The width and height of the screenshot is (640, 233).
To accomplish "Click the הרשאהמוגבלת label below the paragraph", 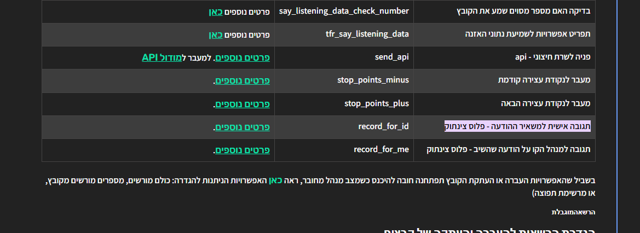I will pos(573,212).
